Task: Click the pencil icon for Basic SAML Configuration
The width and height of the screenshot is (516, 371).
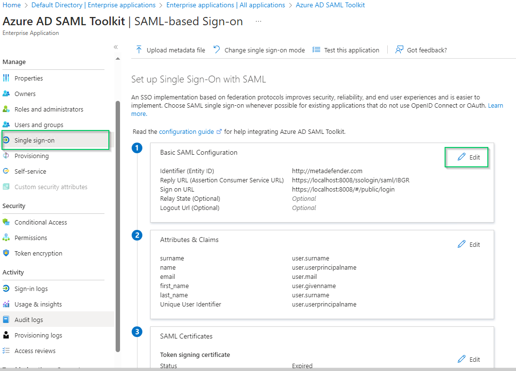Action: click(x=462, y=157)
